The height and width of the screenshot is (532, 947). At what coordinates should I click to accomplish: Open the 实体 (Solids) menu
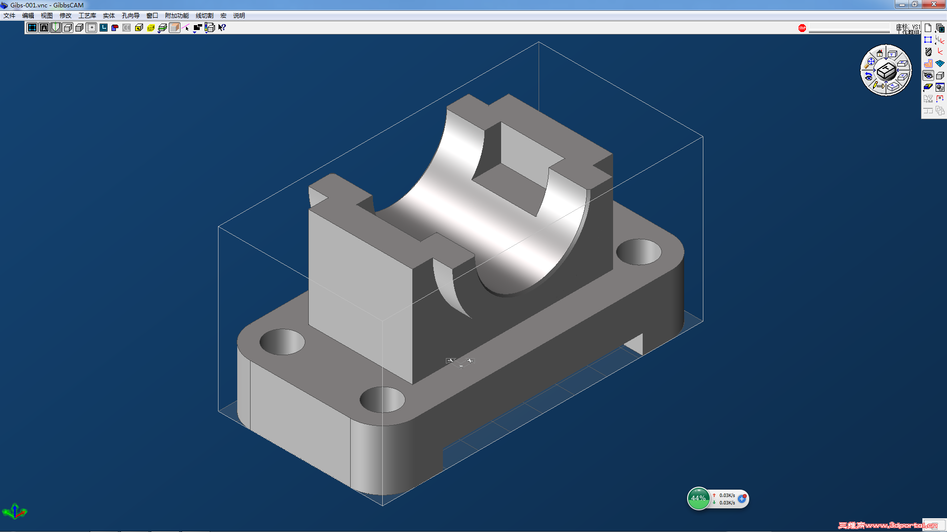coord(109,16)
